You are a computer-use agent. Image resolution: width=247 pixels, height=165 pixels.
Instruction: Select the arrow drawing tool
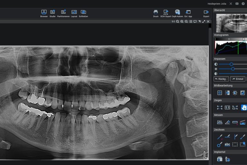(242, 137)
